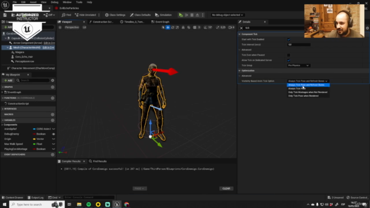Click Add button in My Blueprint panel
Viewport: 370px width, 208px height.
[8, 80]
